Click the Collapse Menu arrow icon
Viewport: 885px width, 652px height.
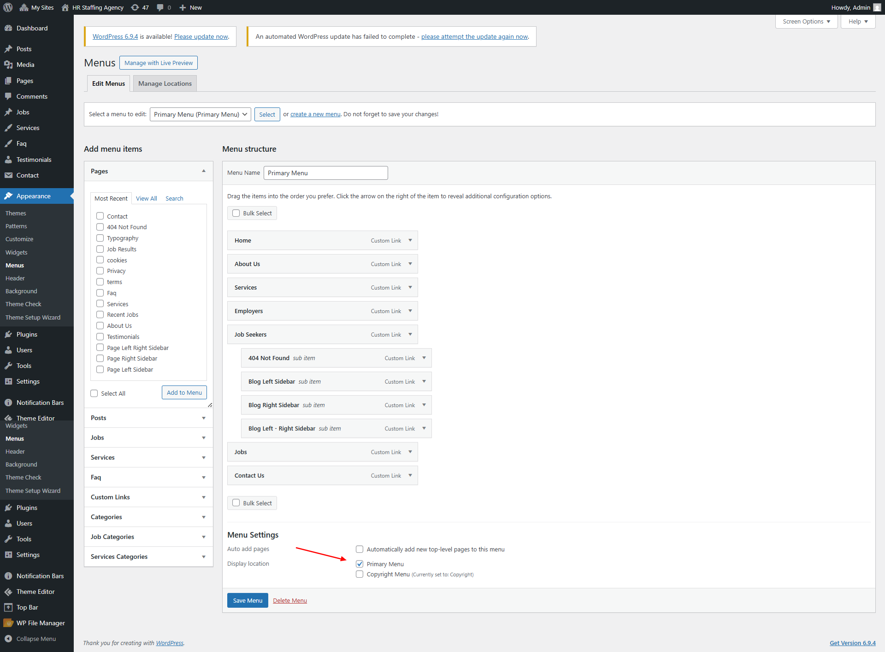click(x=8, y=639)
